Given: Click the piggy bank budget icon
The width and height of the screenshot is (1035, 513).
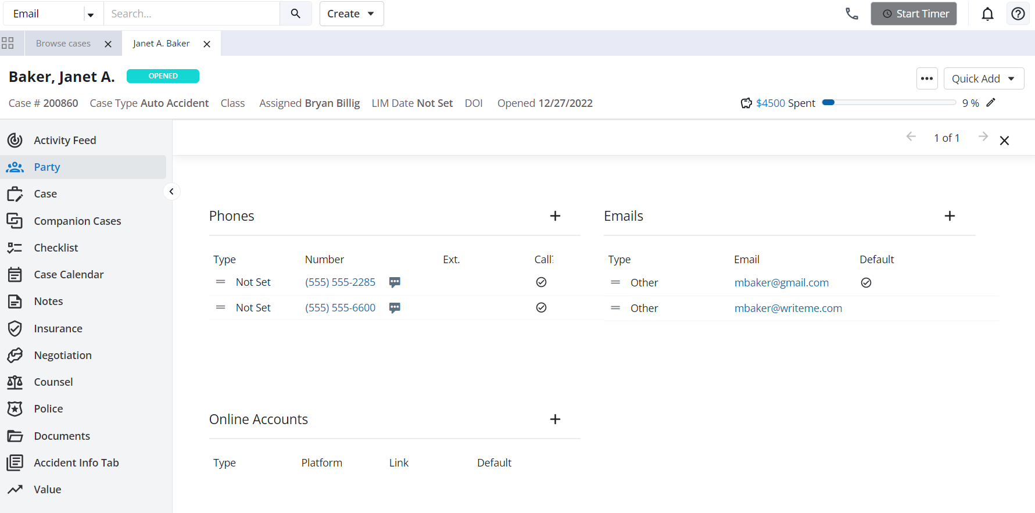Looking at the screenshot, I should coord(746,103).
